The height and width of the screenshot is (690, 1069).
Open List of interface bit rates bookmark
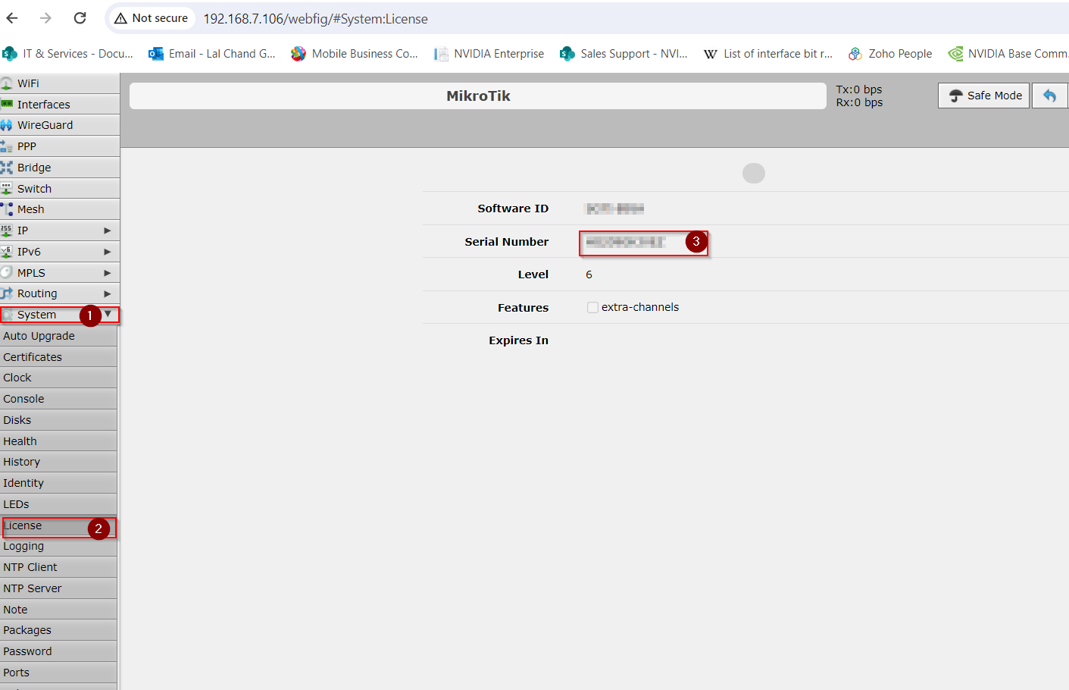click(768, 54)
